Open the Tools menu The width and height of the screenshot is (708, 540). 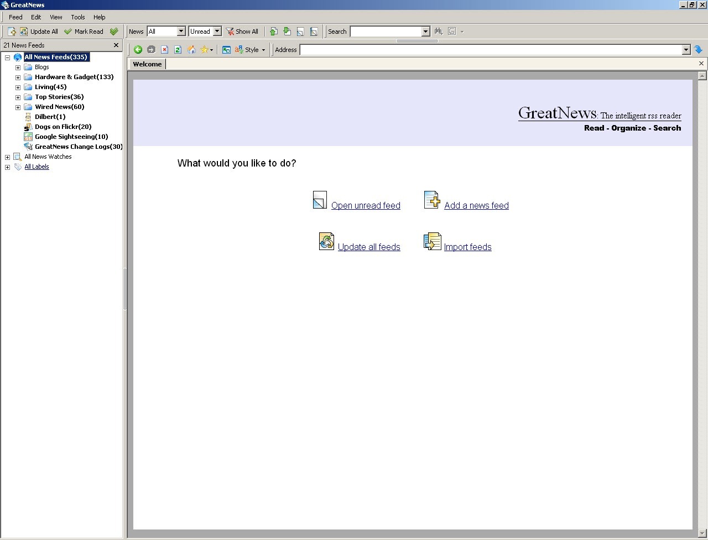tap(78, 17)
